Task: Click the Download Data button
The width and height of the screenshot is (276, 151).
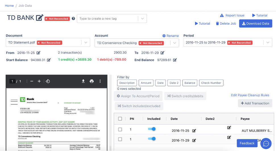Action: [256, 24]
